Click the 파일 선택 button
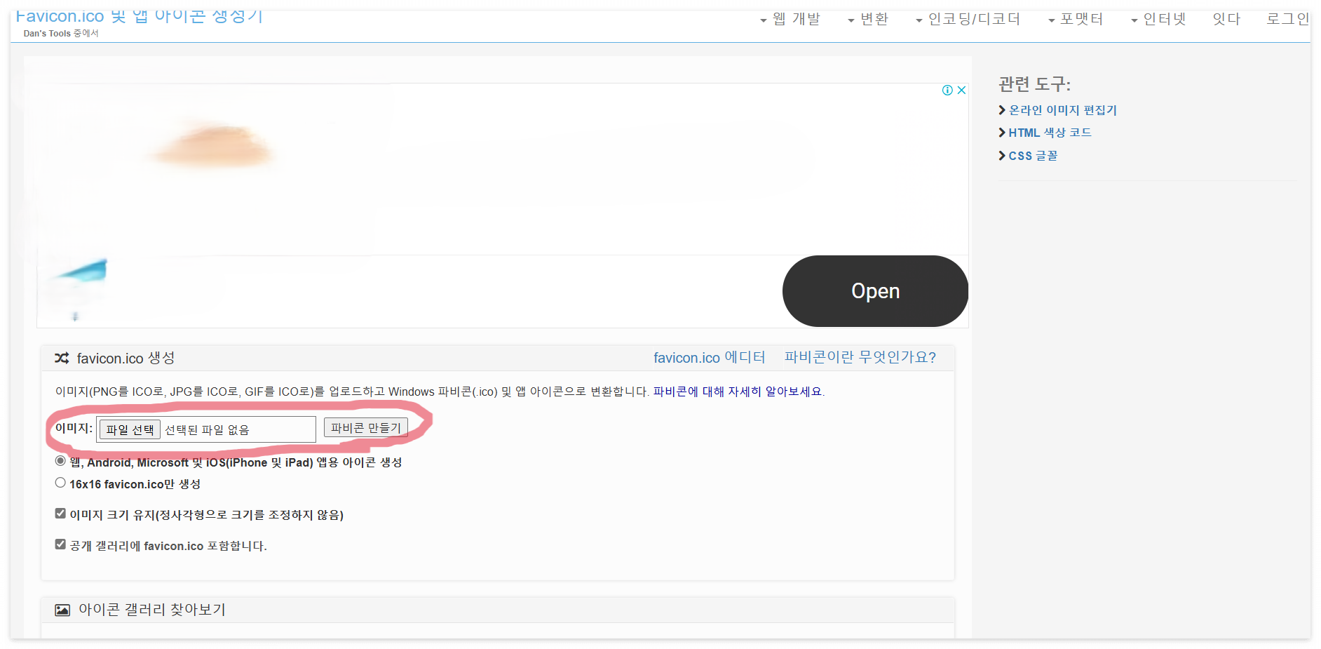Image resolution: width=1321 pixels, height=649 pixels. (x=130, y=429)
